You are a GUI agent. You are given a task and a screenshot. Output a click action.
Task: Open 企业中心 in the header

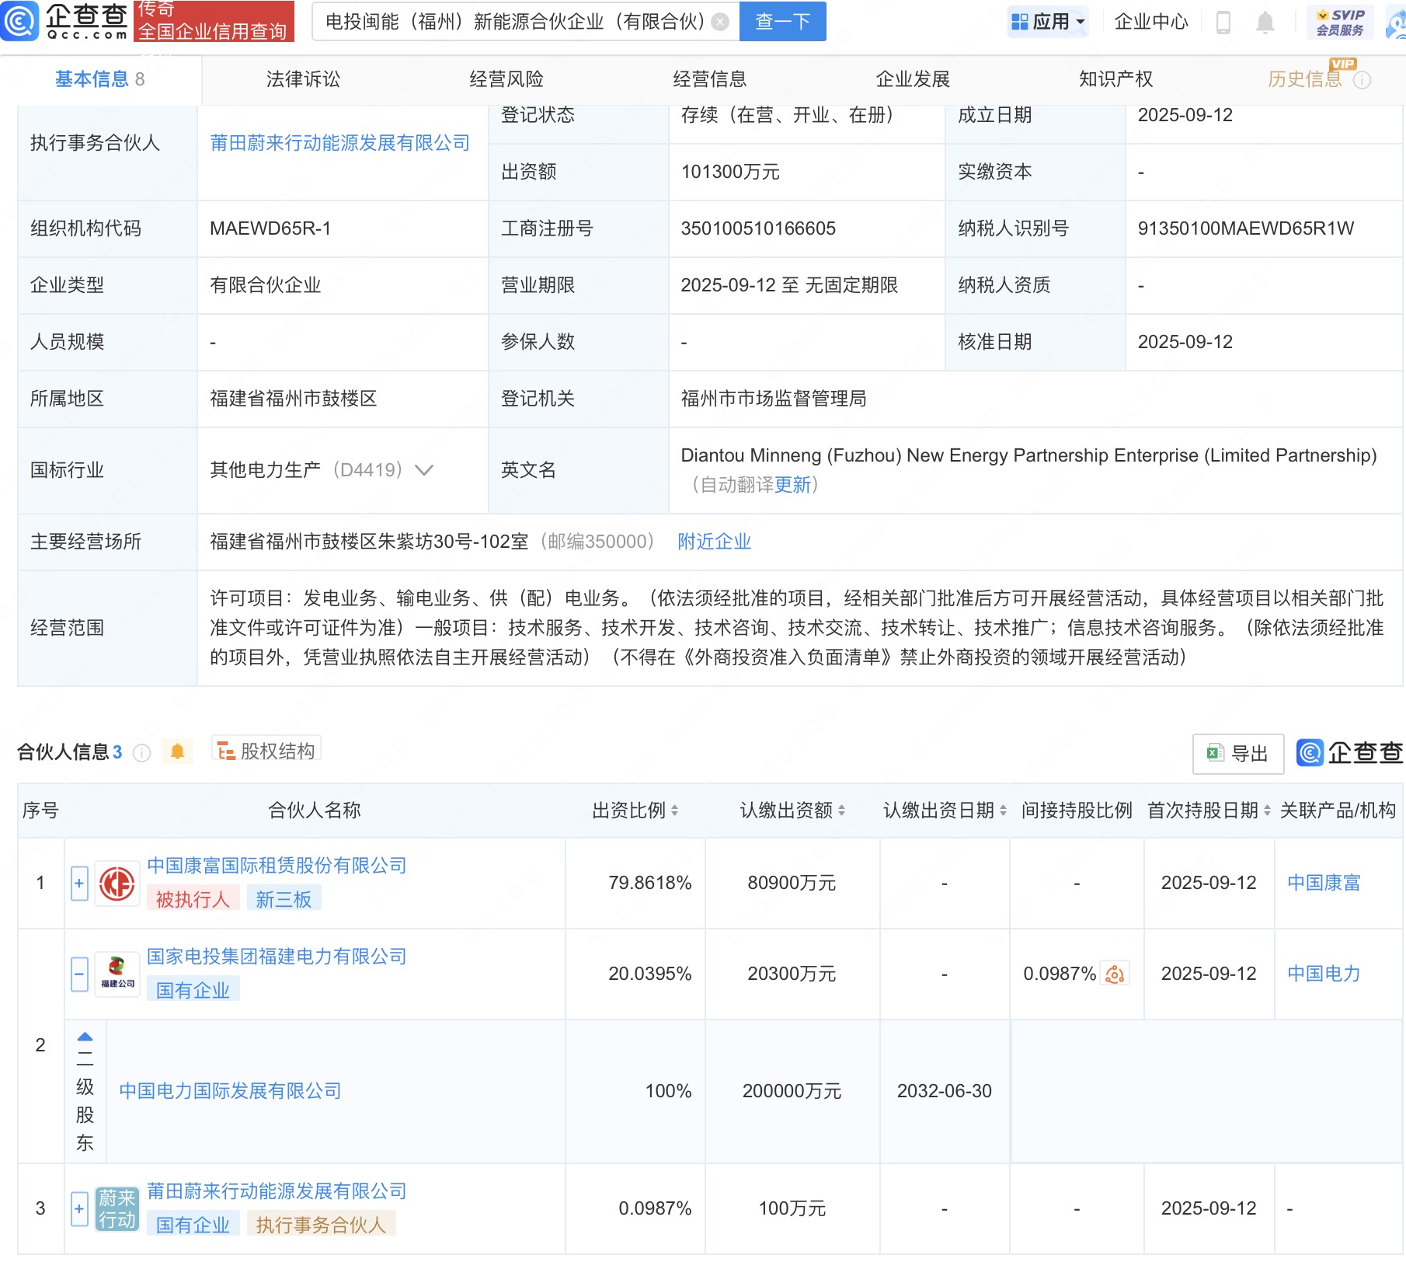[x=1151, y=22]
